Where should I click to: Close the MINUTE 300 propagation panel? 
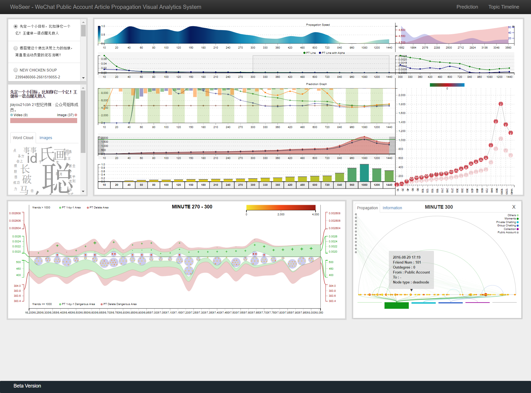514,207
